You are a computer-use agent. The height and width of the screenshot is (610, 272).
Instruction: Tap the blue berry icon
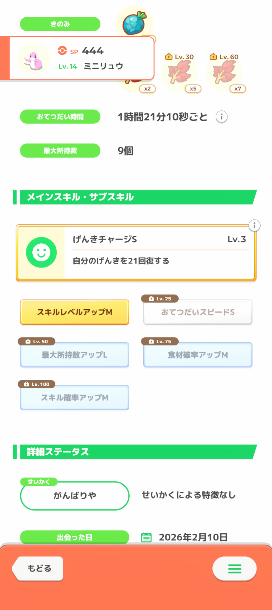(134, 23)
